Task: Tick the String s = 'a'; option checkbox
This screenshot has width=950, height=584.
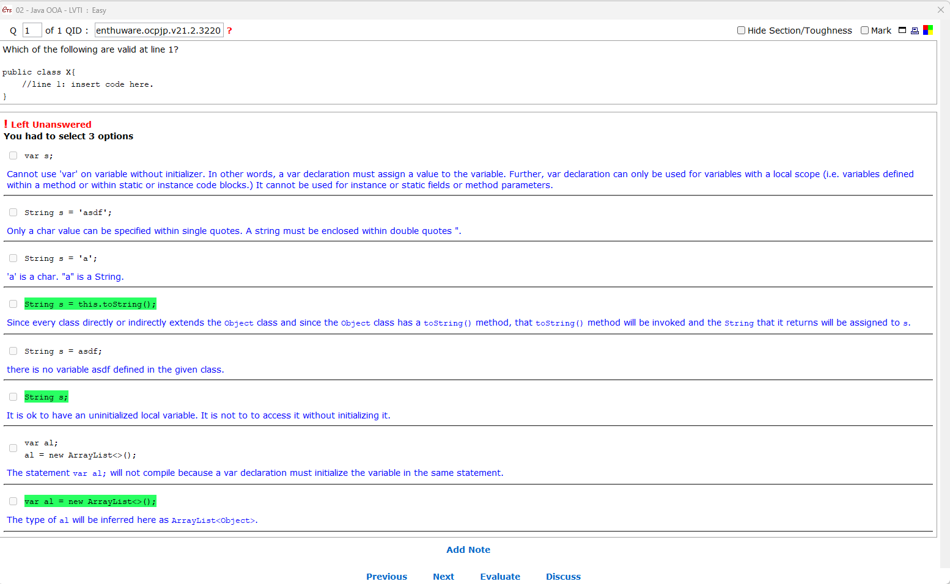Action: [x=13, y=258]
